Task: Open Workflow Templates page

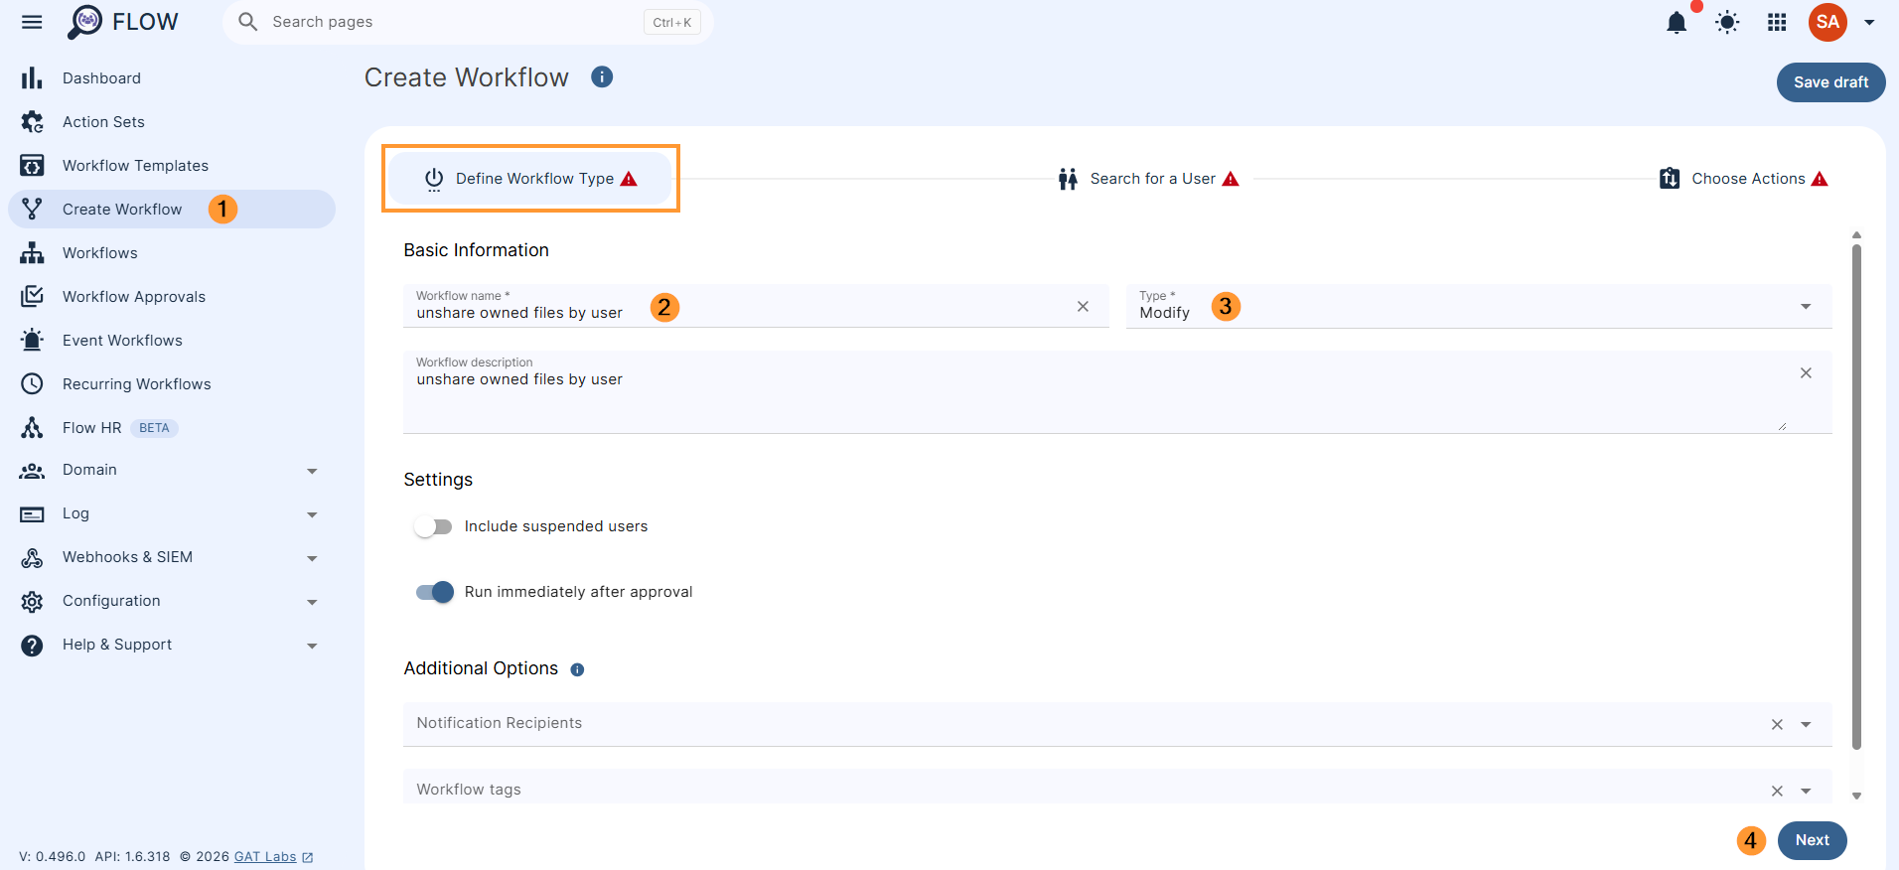Action: tap(171, 165)
